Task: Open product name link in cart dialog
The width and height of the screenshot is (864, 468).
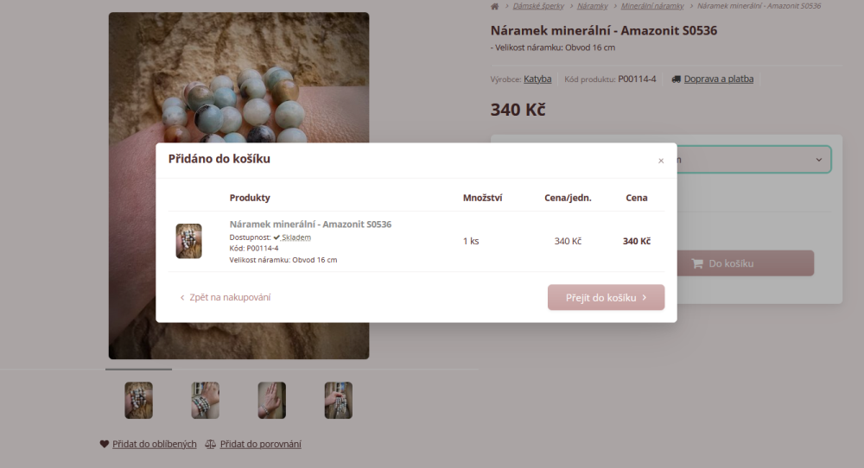Action: click(311, 225)
